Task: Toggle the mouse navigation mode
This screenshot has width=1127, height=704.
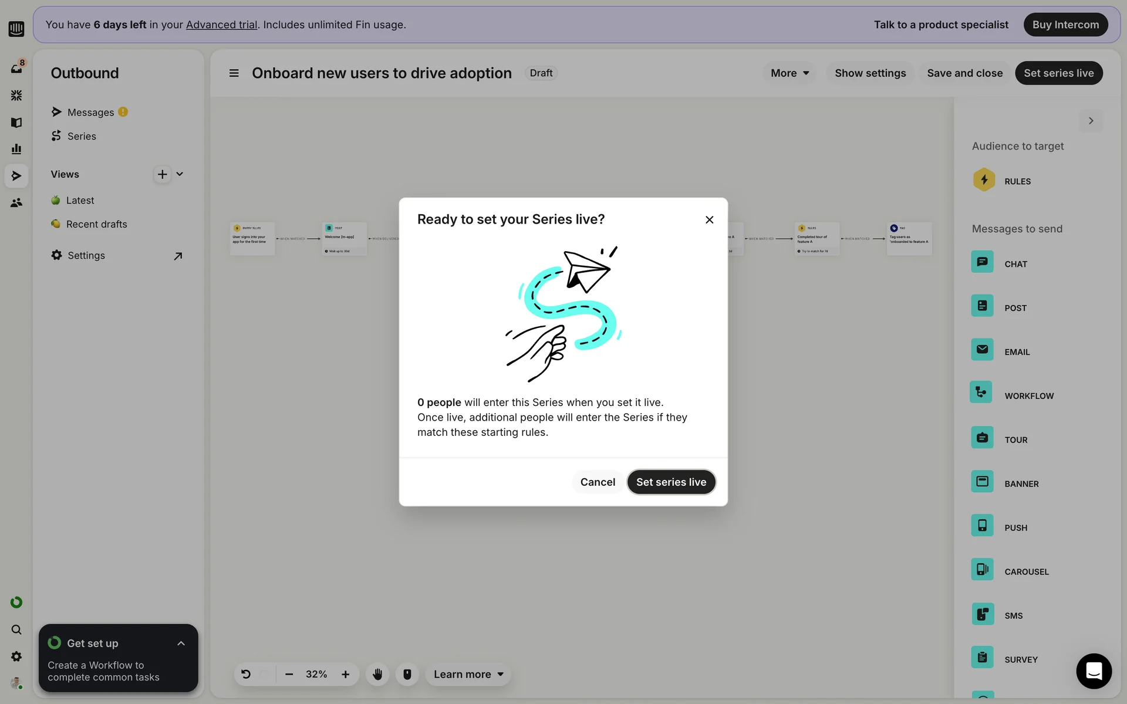Action: pyautogui.click(x=407, y=674)
